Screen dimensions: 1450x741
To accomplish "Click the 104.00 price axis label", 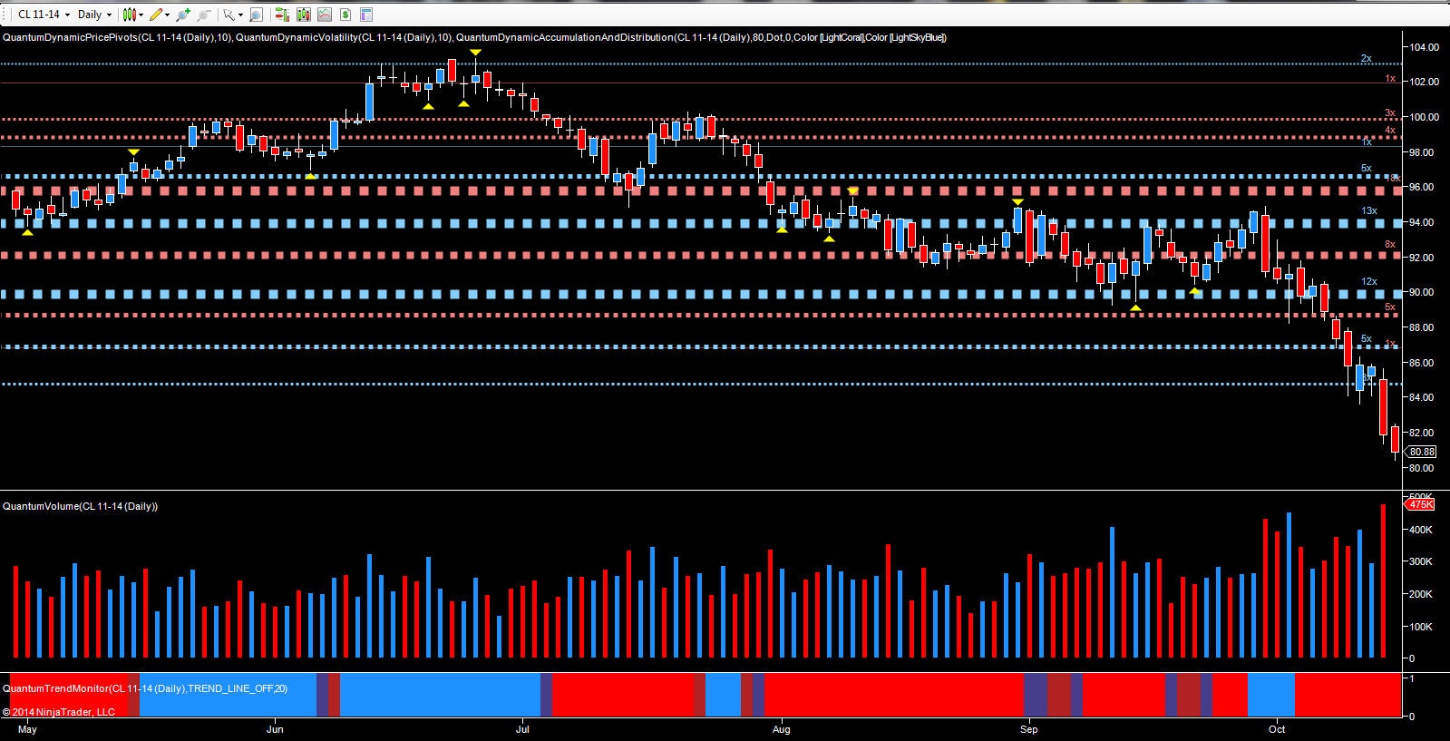I will tap(1424, 47).
